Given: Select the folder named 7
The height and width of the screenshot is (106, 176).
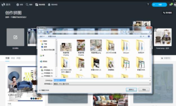Looking at the screenshot, I should [126, 64].
